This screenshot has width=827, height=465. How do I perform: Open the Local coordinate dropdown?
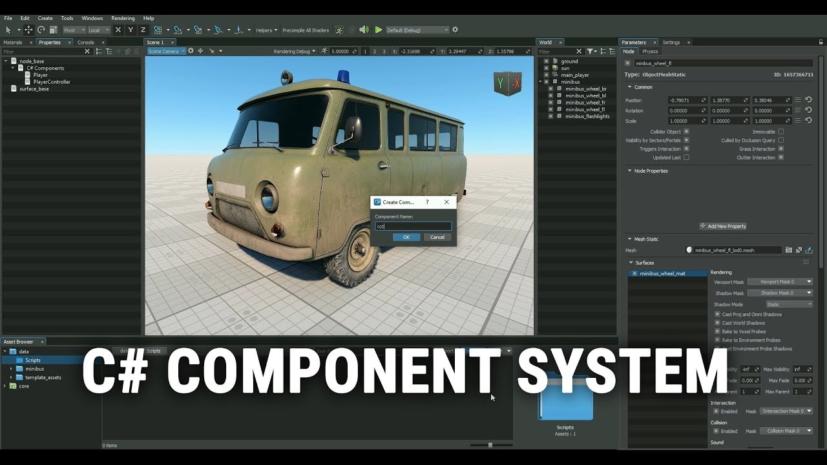click(x=98, y=30)
